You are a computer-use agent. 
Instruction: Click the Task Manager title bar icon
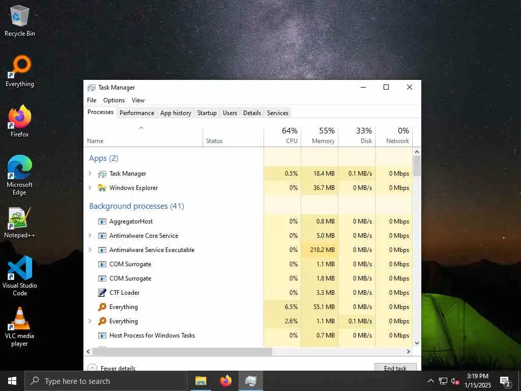point(92,88)
